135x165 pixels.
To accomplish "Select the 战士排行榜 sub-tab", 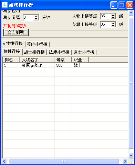I will click(34, 52).
